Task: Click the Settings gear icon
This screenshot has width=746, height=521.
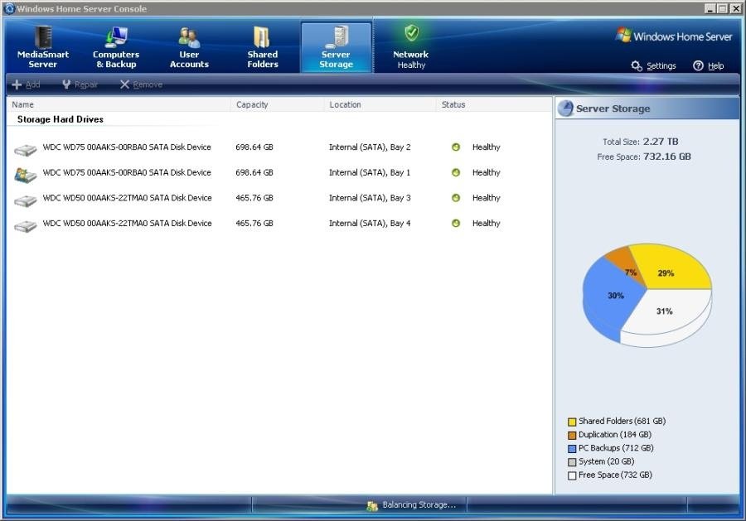Action: [637, 65]
